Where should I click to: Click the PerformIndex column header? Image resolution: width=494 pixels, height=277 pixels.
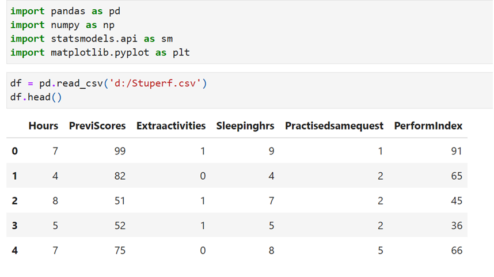coord(428,126)
